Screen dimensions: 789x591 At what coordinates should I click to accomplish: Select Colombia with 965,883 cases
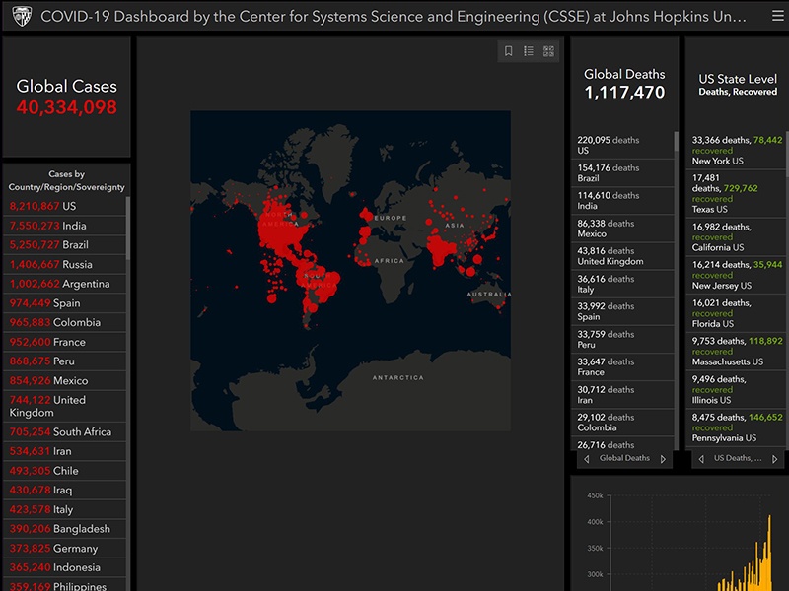coord(64,322)
